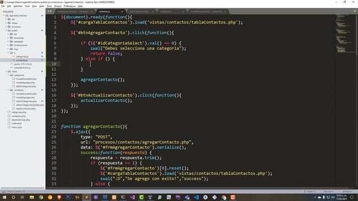The image size is (358, 201).
Task: Click the minimap code overview
Action: 346,34
